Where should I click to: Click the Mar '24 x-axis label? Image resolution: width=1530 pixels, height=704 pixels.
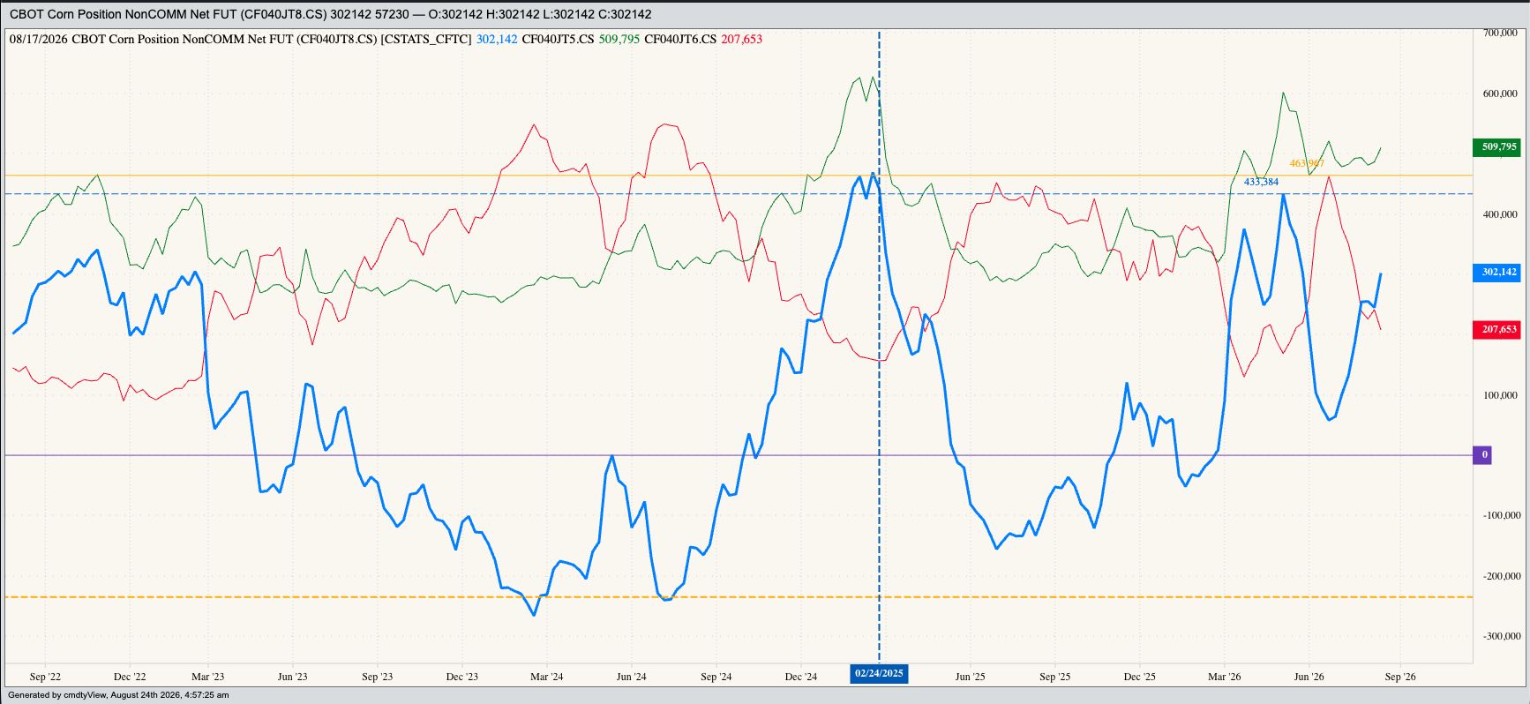pyautogui.click(x=546, y=677)
